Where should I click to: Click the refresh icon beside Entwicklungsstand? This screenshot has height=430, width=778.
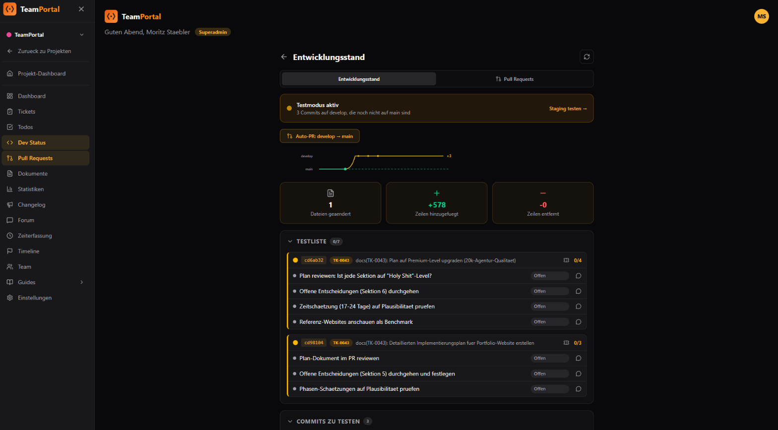pyautogui.click(x=586, y=57)
